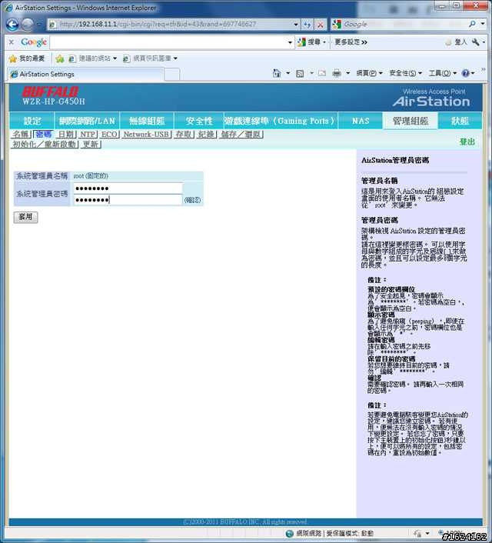This screenshot has height=543, width=492.
Task: Click the Read mail icon in command bar
Action: point(322,73)
